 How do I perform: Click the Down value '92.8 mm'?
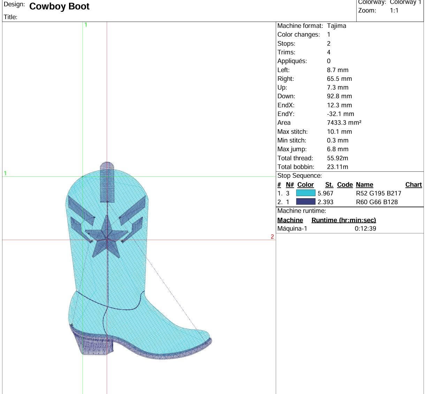pos(339,96)
